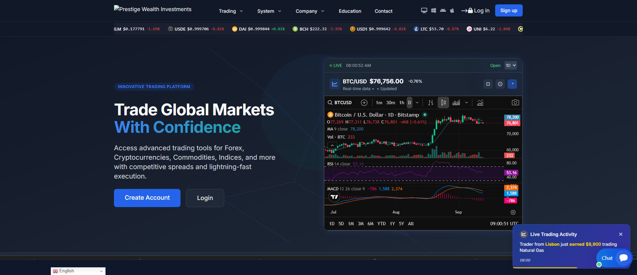Expand the System menu
The height and width of the screenshot is (275, 637).
pyautogui.click(x=269, y=11)
